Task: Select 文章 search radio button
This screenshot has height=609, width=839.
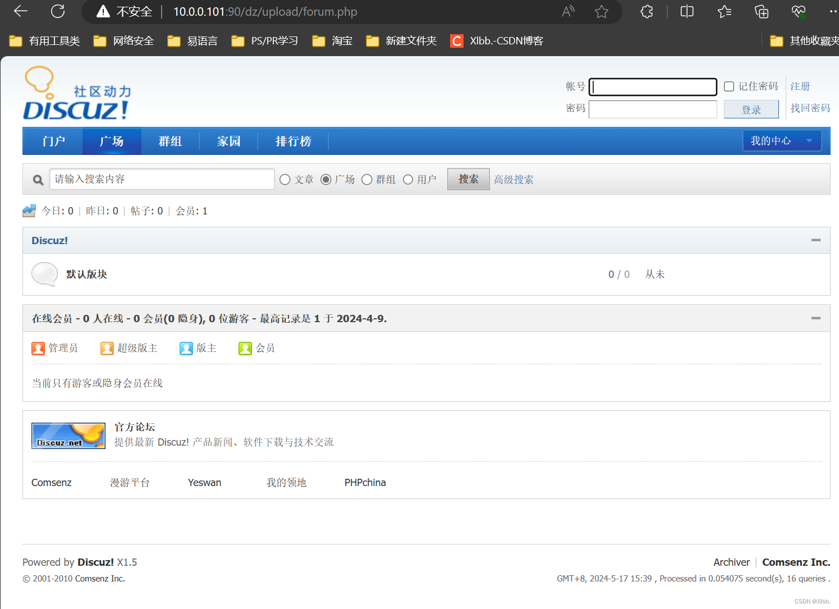Action: [285, 180]
